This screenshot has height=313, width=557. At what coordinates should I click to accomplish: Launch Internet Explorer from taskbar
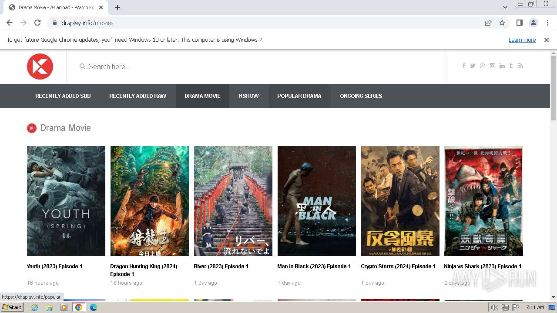pos(35,307)
